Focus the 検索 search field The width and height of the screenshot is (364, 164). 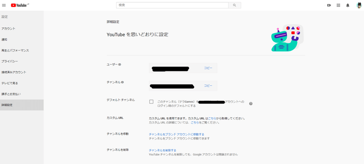click(172, 5)
